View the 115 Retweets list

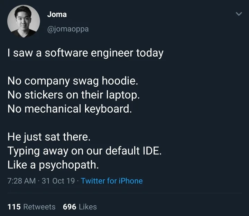(x=31, y=207)
